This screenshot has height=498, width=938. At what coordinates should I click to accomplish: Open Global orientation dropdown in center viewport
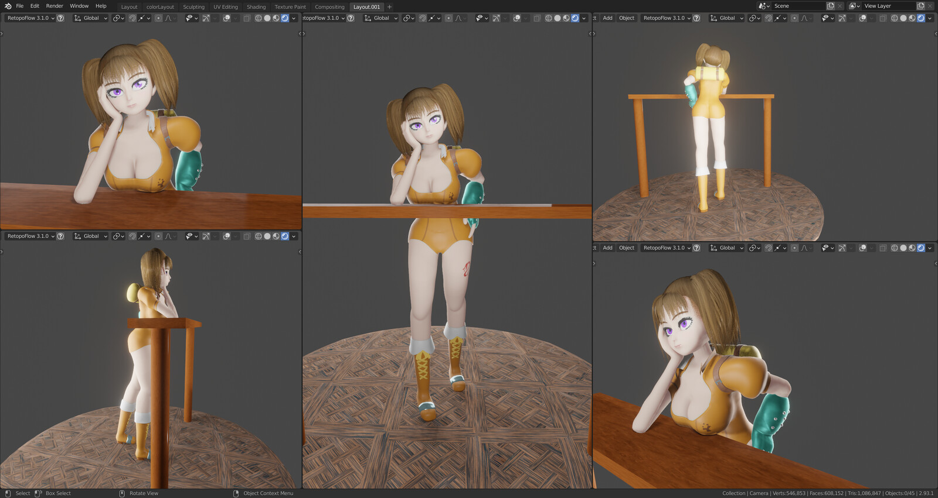point(381,18)
